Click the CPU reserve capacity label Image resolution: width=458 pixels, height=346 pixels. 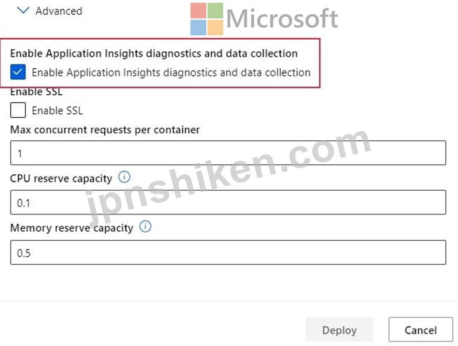(61, 179)
